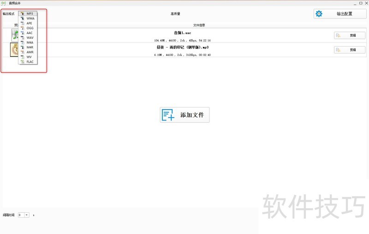This screenshot has width=369, height=234.
Task: Click the edit icon in the mp3's 剪辑 button
Action: (338, 50)
